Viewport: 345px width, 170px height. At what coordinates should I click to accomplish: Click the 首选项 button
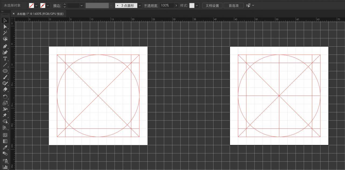[x=234, y=5]
